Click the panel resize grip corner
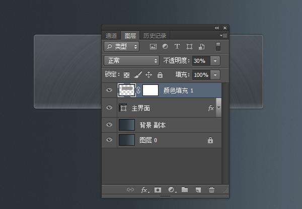 coord(226,191)
